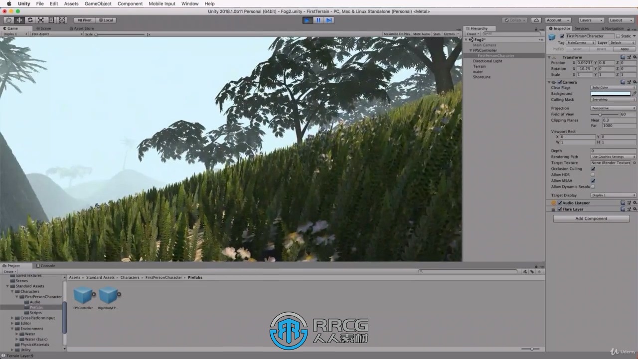Image resolution: width=638 pixels, height=359 pixels.
Task: Open the Layers dropdown in toolbar
Action: pos(591,20)
